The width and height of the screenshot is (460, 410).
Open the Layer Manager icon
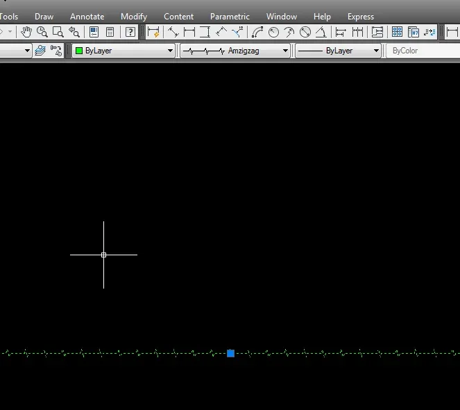point(40,51)
